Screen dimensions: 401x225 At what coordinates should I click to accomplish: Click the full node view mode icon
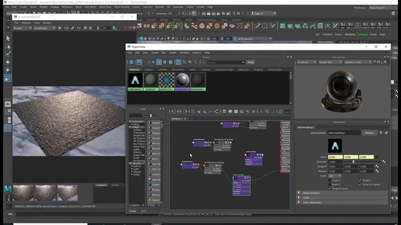pos(236,111)
